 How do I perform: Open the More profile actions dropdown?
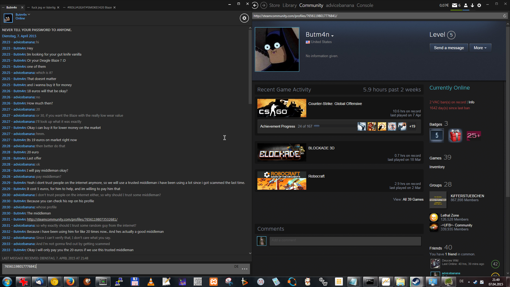[480, 48]
